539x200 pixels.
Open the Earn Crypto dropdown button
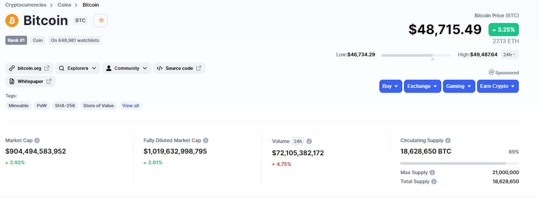coord(498,86)
